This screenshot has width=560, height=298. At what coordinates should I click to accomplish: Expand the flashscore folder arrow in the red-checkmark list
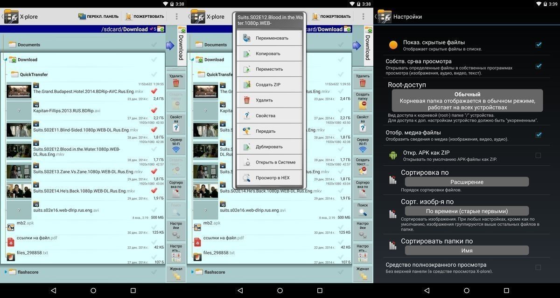[x=6, y=272]
